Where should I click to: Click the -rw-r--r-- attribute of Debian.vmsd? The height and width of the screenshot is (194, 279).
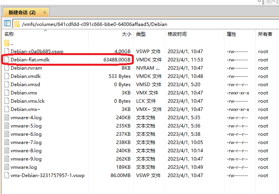tap(237, 85)
